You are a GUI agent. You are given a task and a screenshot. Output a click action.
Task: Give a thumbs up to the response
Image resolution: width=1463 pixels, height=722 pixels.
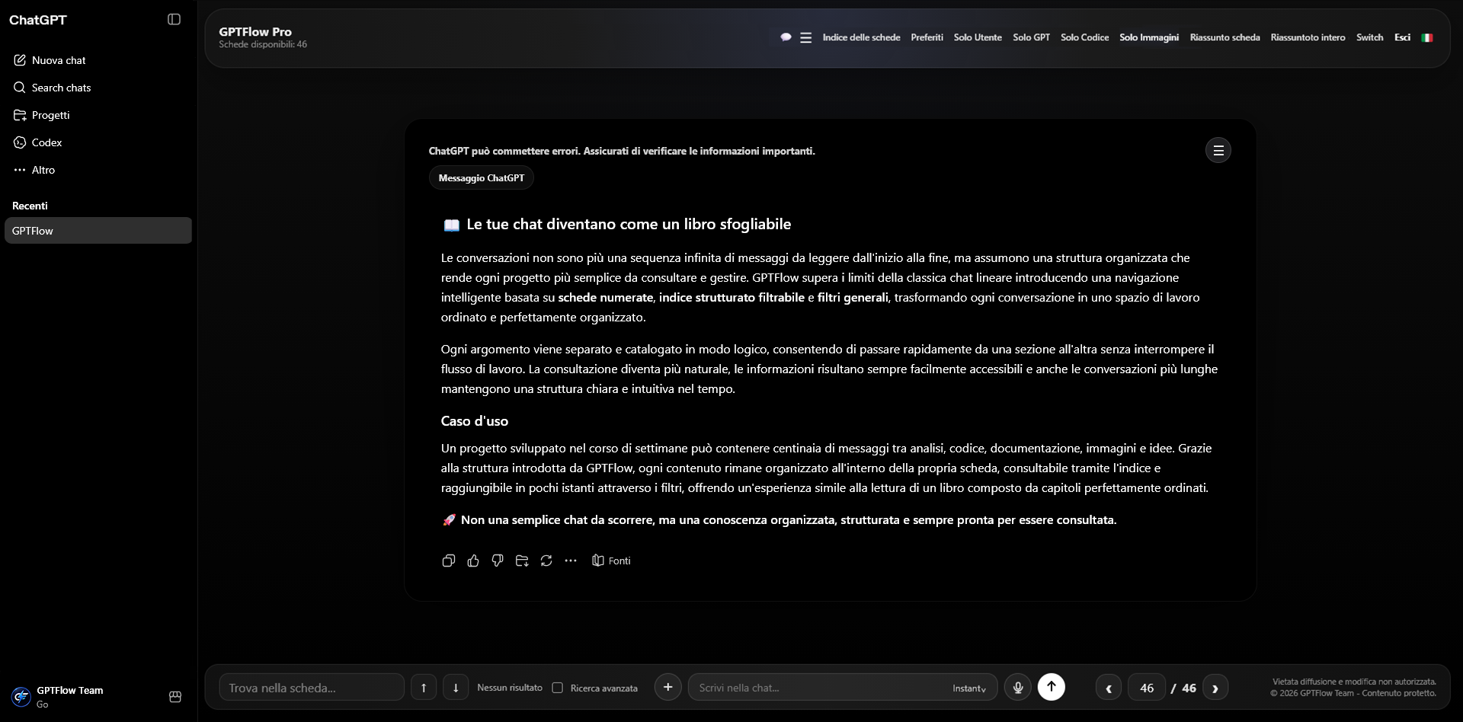(473, 561)
